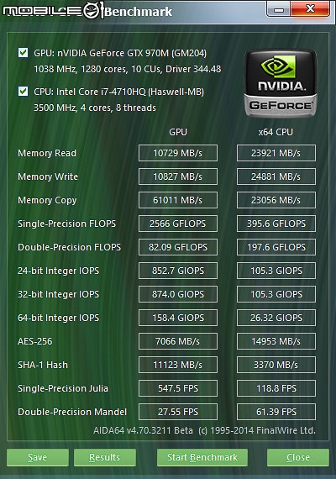Click the CPU Memory Write 24881 MB/s field
The height and width of the screenshot is (479, 336).
[276, 176]
